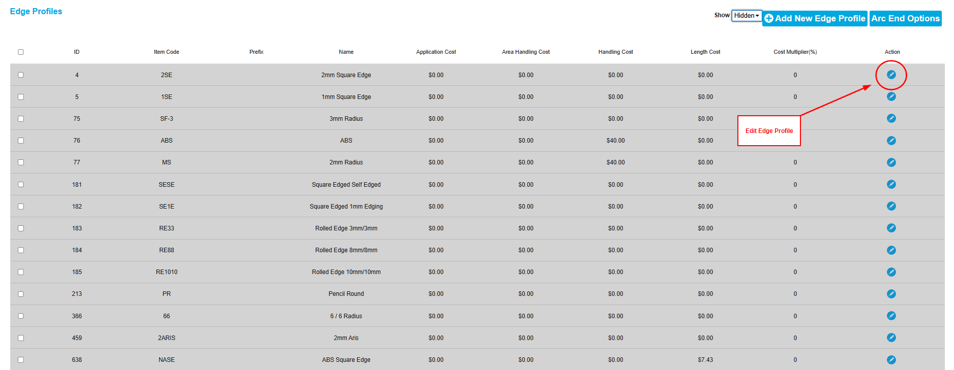The width and height of the screenshot is (954, 370).
Task: Tick the SF-3 row checkbox
Action: (21, 118)
